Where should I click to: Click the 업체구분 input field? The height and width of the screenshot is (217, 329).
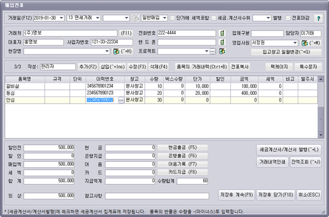268,33
